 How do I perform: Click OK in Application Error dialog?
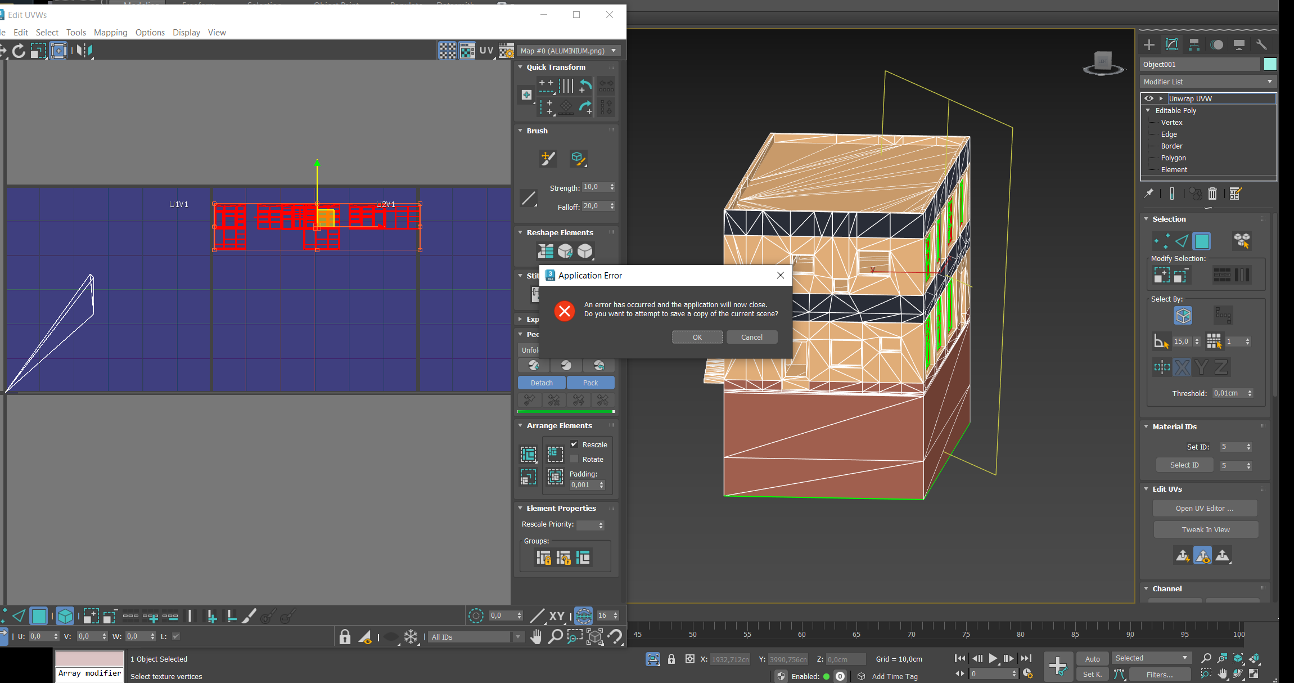click(697, 337)
